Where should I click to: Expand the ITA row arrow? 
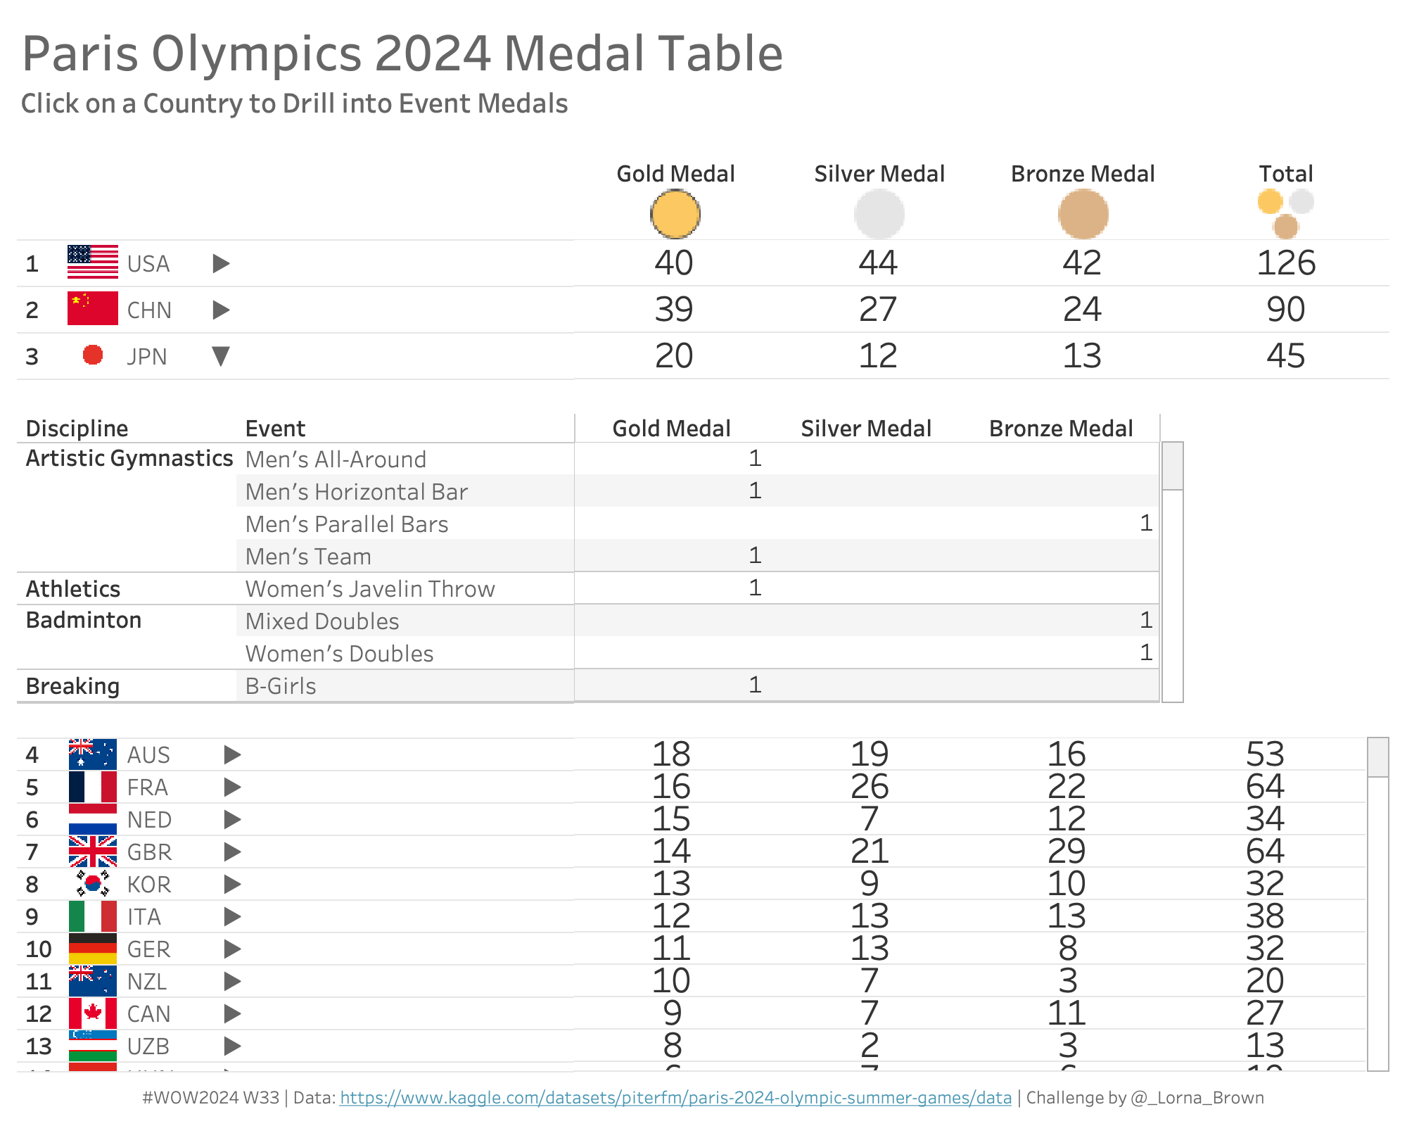(232, 917)
